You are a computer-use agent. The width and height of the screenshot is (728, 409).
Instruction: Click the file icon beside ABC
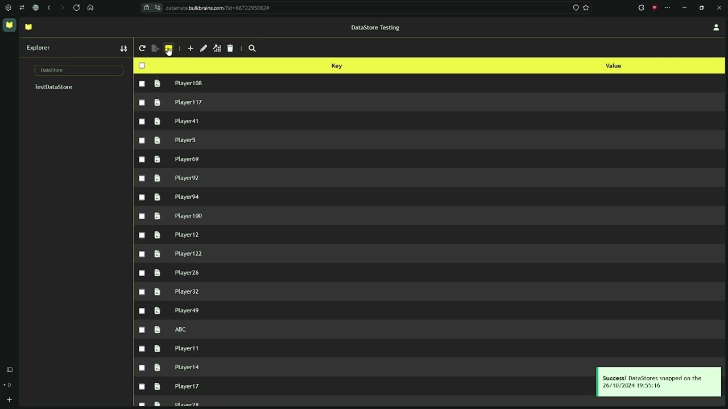(x=157, y=329)
